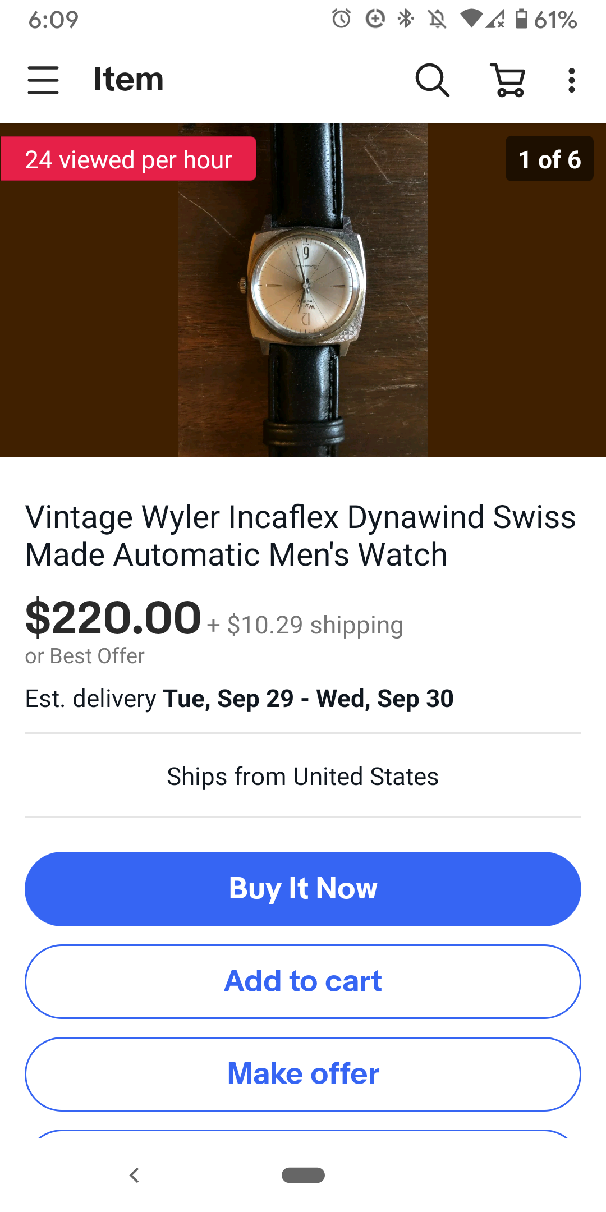Click the Make offer button

(x=303, y=1073)
